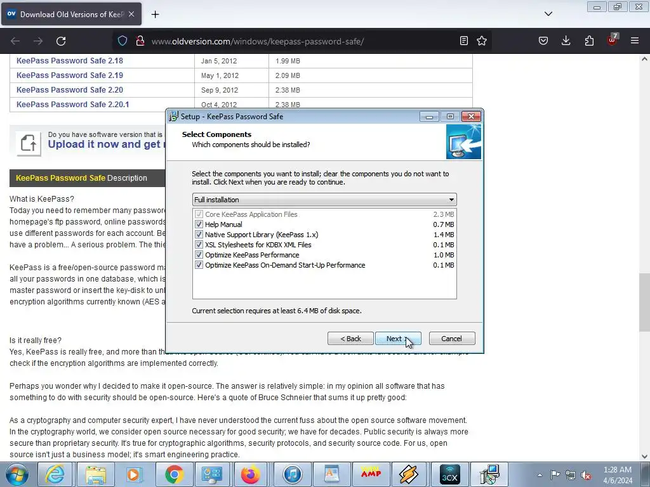Open the Control Panel taskbar icon

click(212, 474)
